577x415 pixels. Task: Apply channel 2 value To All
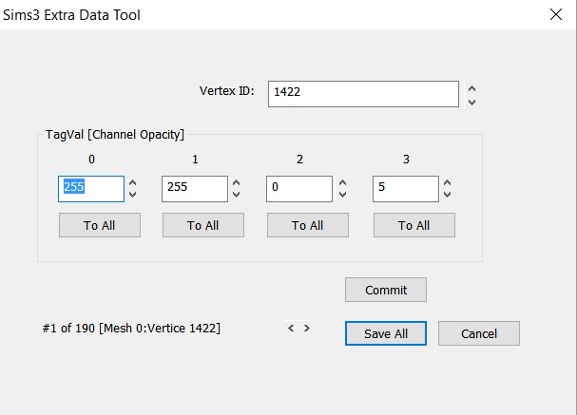pos(308,225)
